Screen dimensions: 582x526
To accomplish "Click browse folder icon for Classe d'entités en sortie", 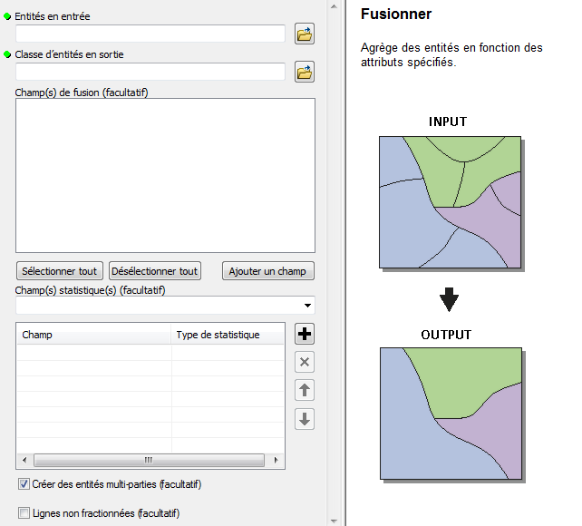I will point(305,72).
